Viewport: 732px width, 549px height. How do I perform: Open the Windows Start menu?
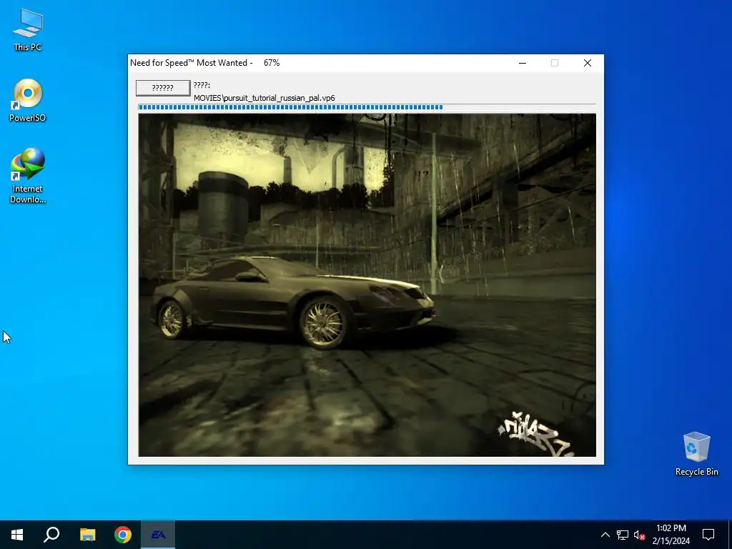point(17,535)
